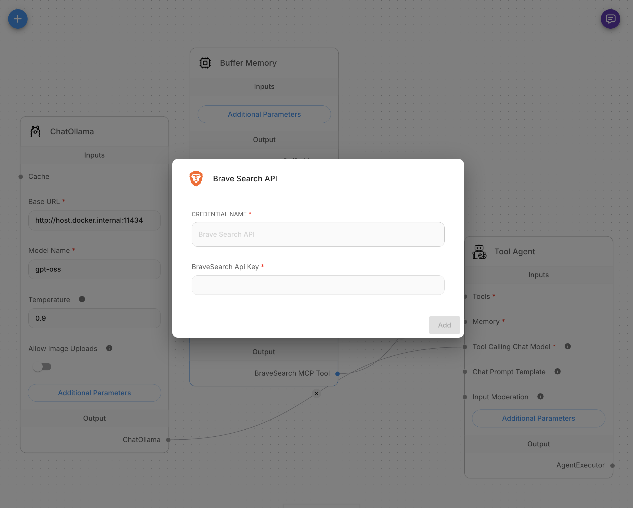The height and width of the screenshot is (508, 633).
Task: Click the Input Moderation info icon
Action: tap(540, 396)
